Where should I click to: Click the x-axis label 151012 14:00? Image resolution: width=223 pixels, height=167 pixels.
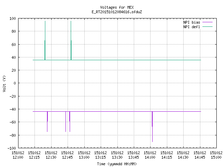point(150,155)
